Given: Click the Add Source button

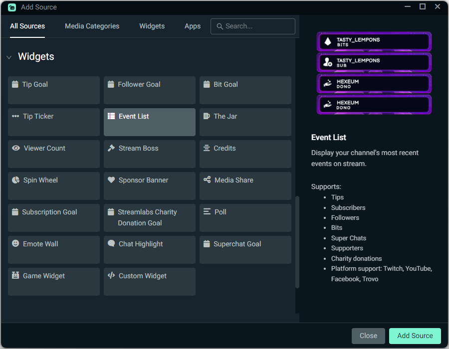Looking at the screenshot, I should 415,336.
